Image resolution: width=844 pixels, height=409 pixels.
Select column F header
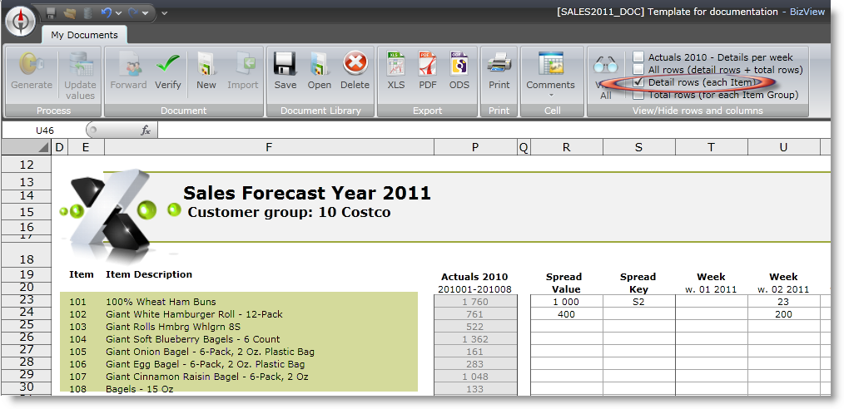(269, 147)
